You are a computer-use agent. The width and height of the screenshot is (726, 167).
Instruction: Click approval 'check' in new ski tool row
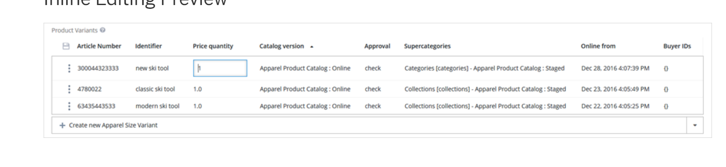[373, 68]
